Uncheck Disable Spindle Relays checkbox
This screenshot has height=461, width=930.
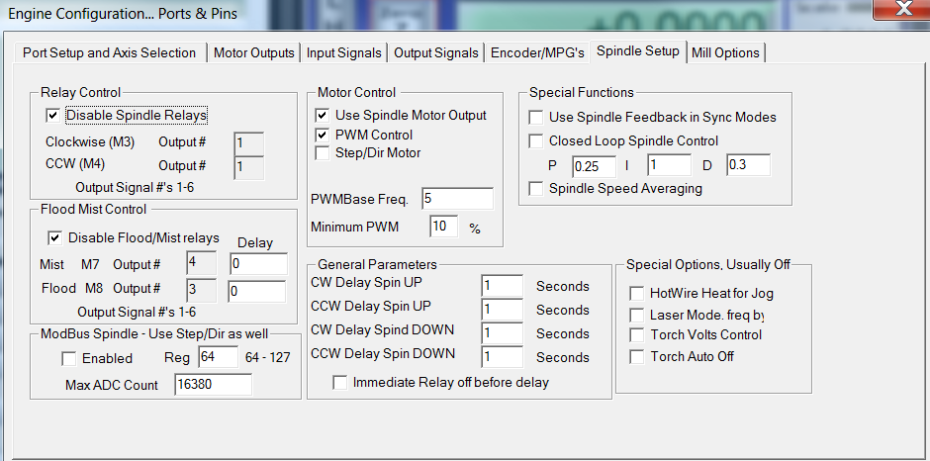coord(53,116)
